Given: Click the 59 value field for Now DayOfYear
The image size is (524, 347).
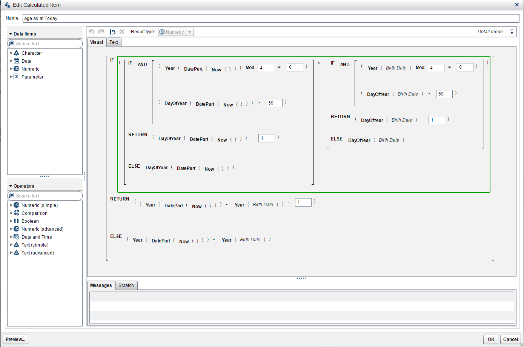Looking at the screenshot, I should [274, 103].
